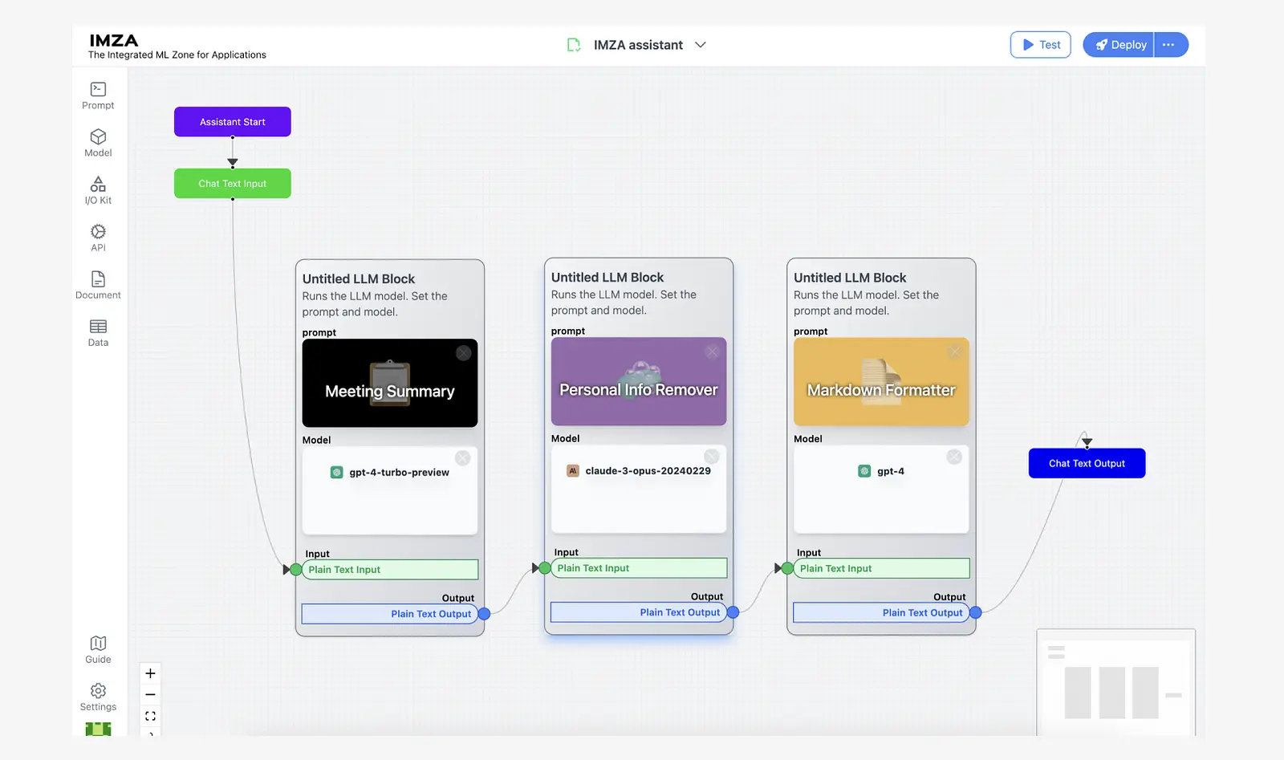This screenshot has height=760, width=1284.
Task: Expand the IMZA assistant dropdown chevron
Action: pos(701,45)
